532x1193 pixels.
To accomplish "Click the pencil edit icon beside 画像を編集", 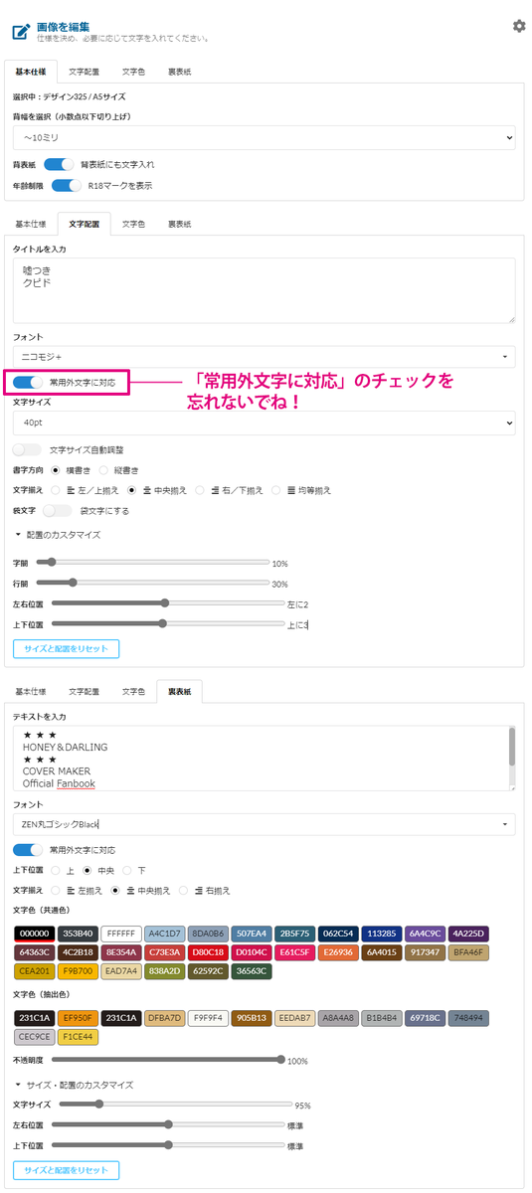I will (20, 31).
